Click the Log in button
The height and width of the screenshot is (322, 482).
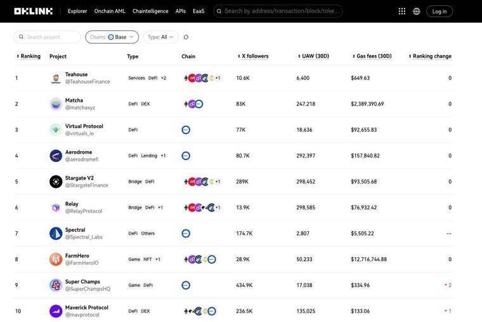440,11
